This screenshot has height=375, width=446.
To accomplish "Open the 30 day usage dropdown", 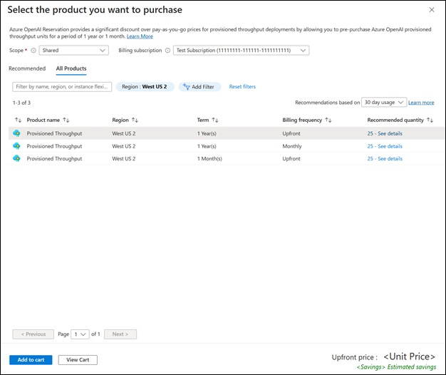I will point(383,103).
